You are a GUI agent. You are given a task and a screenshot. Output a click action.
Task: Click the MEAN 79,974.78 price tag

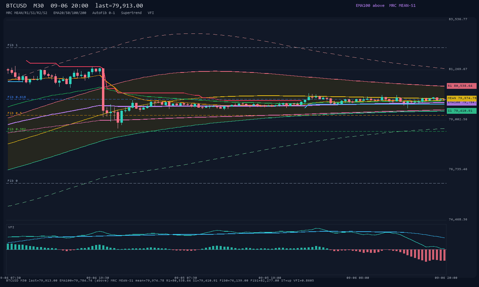coord(462,98)
